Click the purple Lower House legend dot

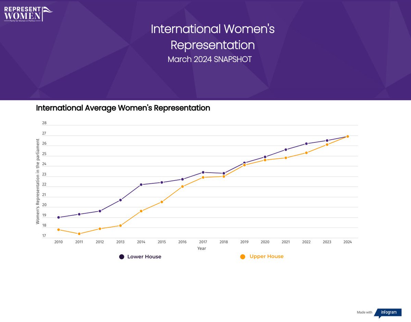[122, 257]
